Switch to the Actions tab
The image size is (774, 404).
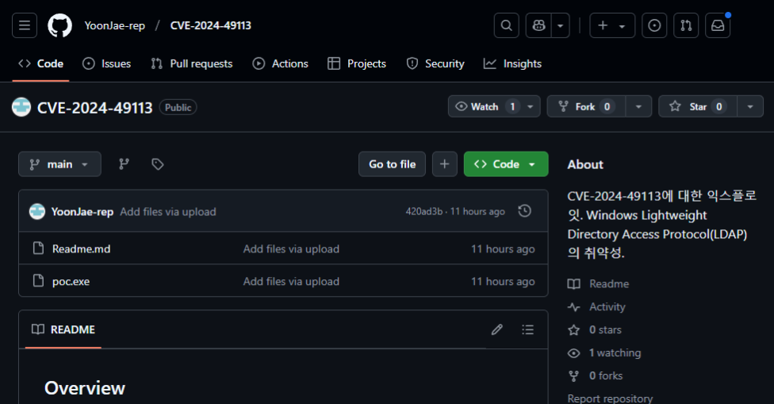click(281, 63)
